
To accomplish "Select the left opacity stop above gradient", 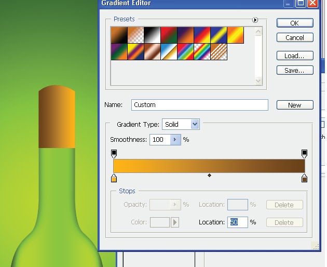I will pyautogui.click(x=114, y=154).
